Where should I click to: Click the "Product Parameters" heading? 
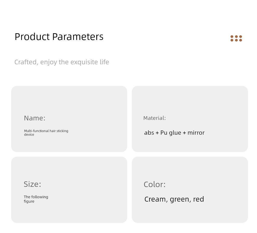click(59, 37)
